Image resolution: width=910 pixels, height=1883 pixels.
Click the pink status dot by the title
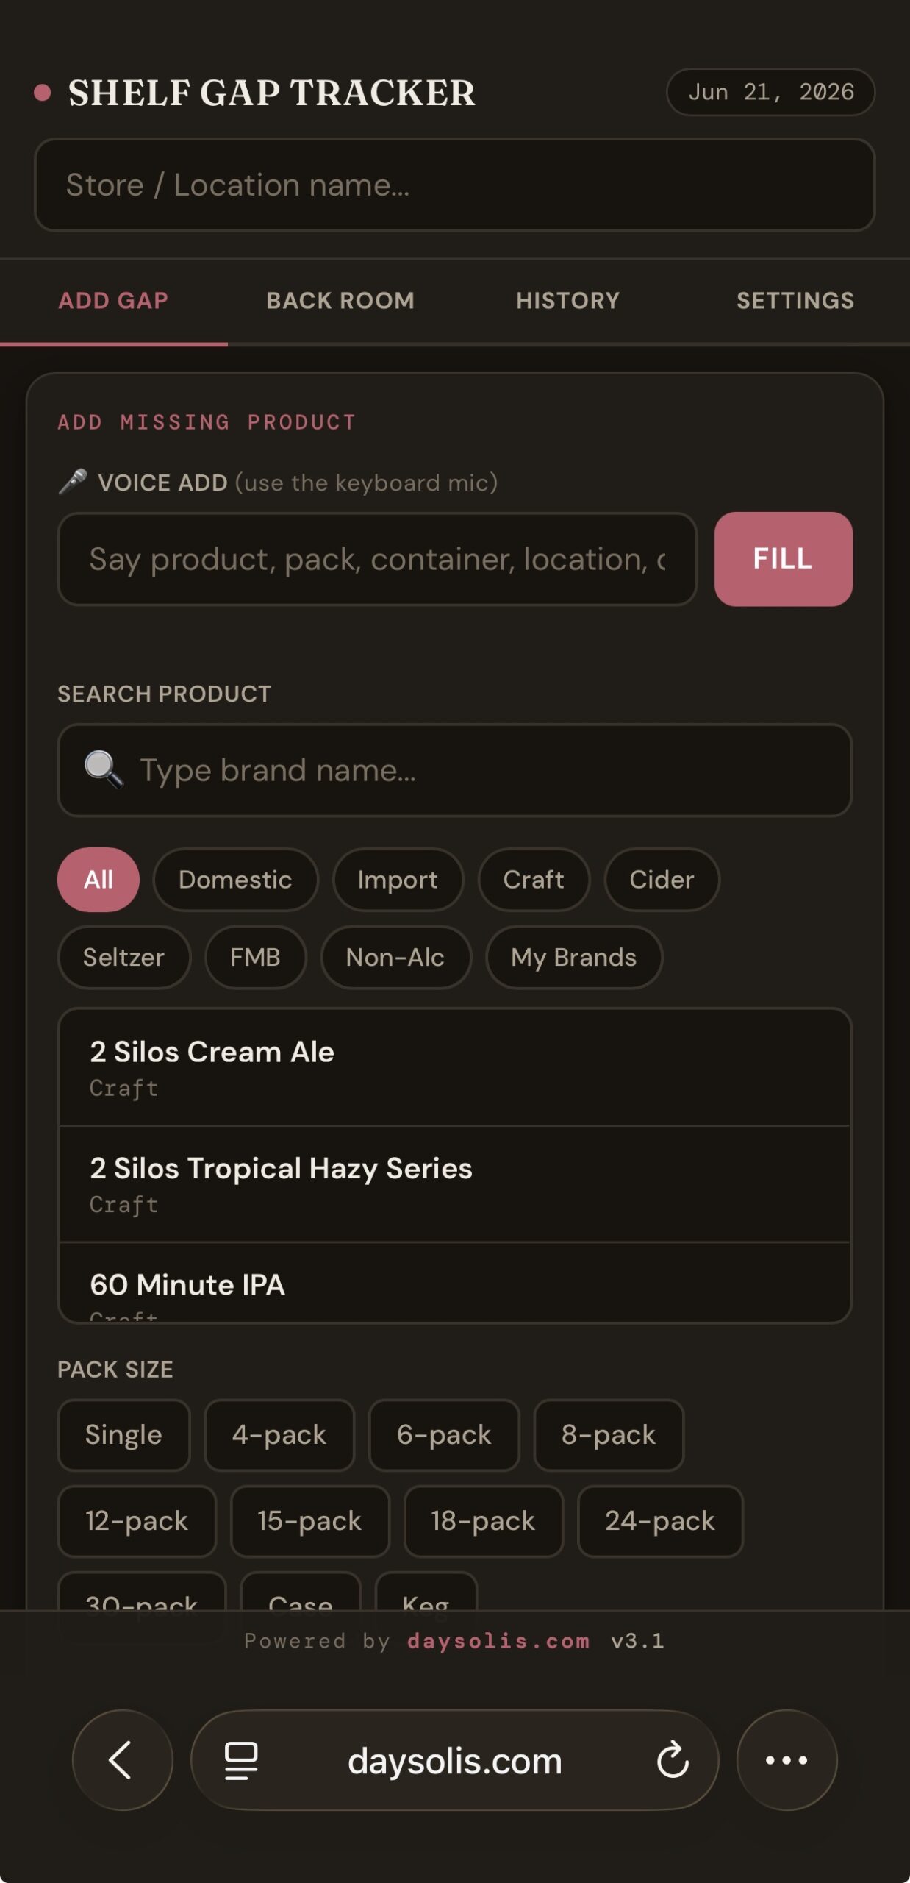click(x=43, y=92)
